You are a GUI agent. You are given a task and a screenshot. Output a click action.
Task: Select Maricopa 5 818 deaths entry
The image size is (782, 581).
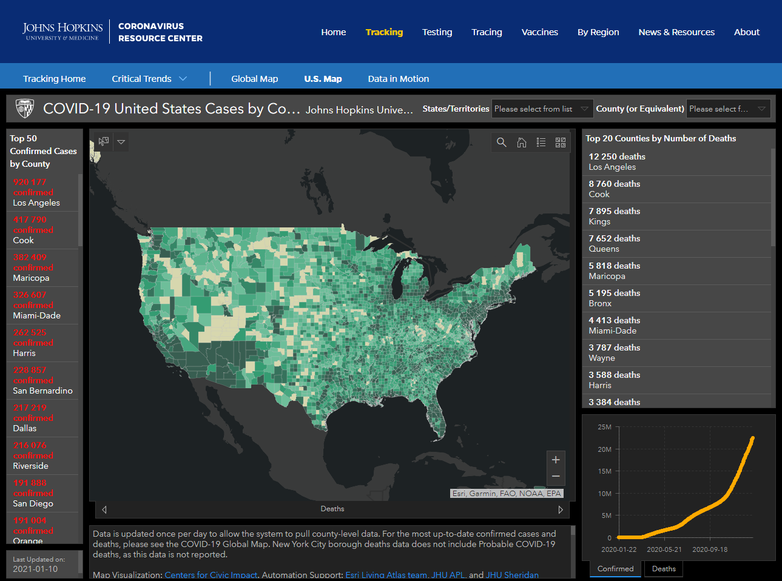coord(677,271)
